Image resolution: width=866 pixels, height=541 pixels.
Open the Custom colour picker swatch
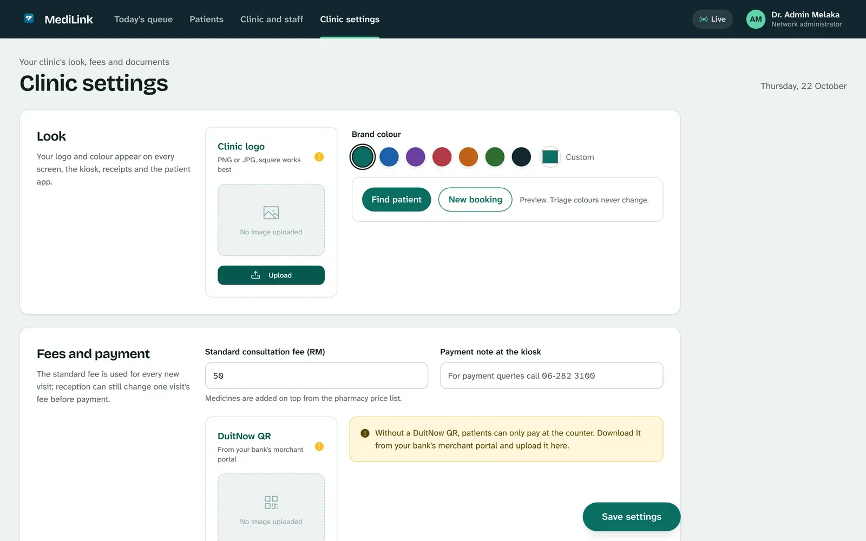click(550, 157)
